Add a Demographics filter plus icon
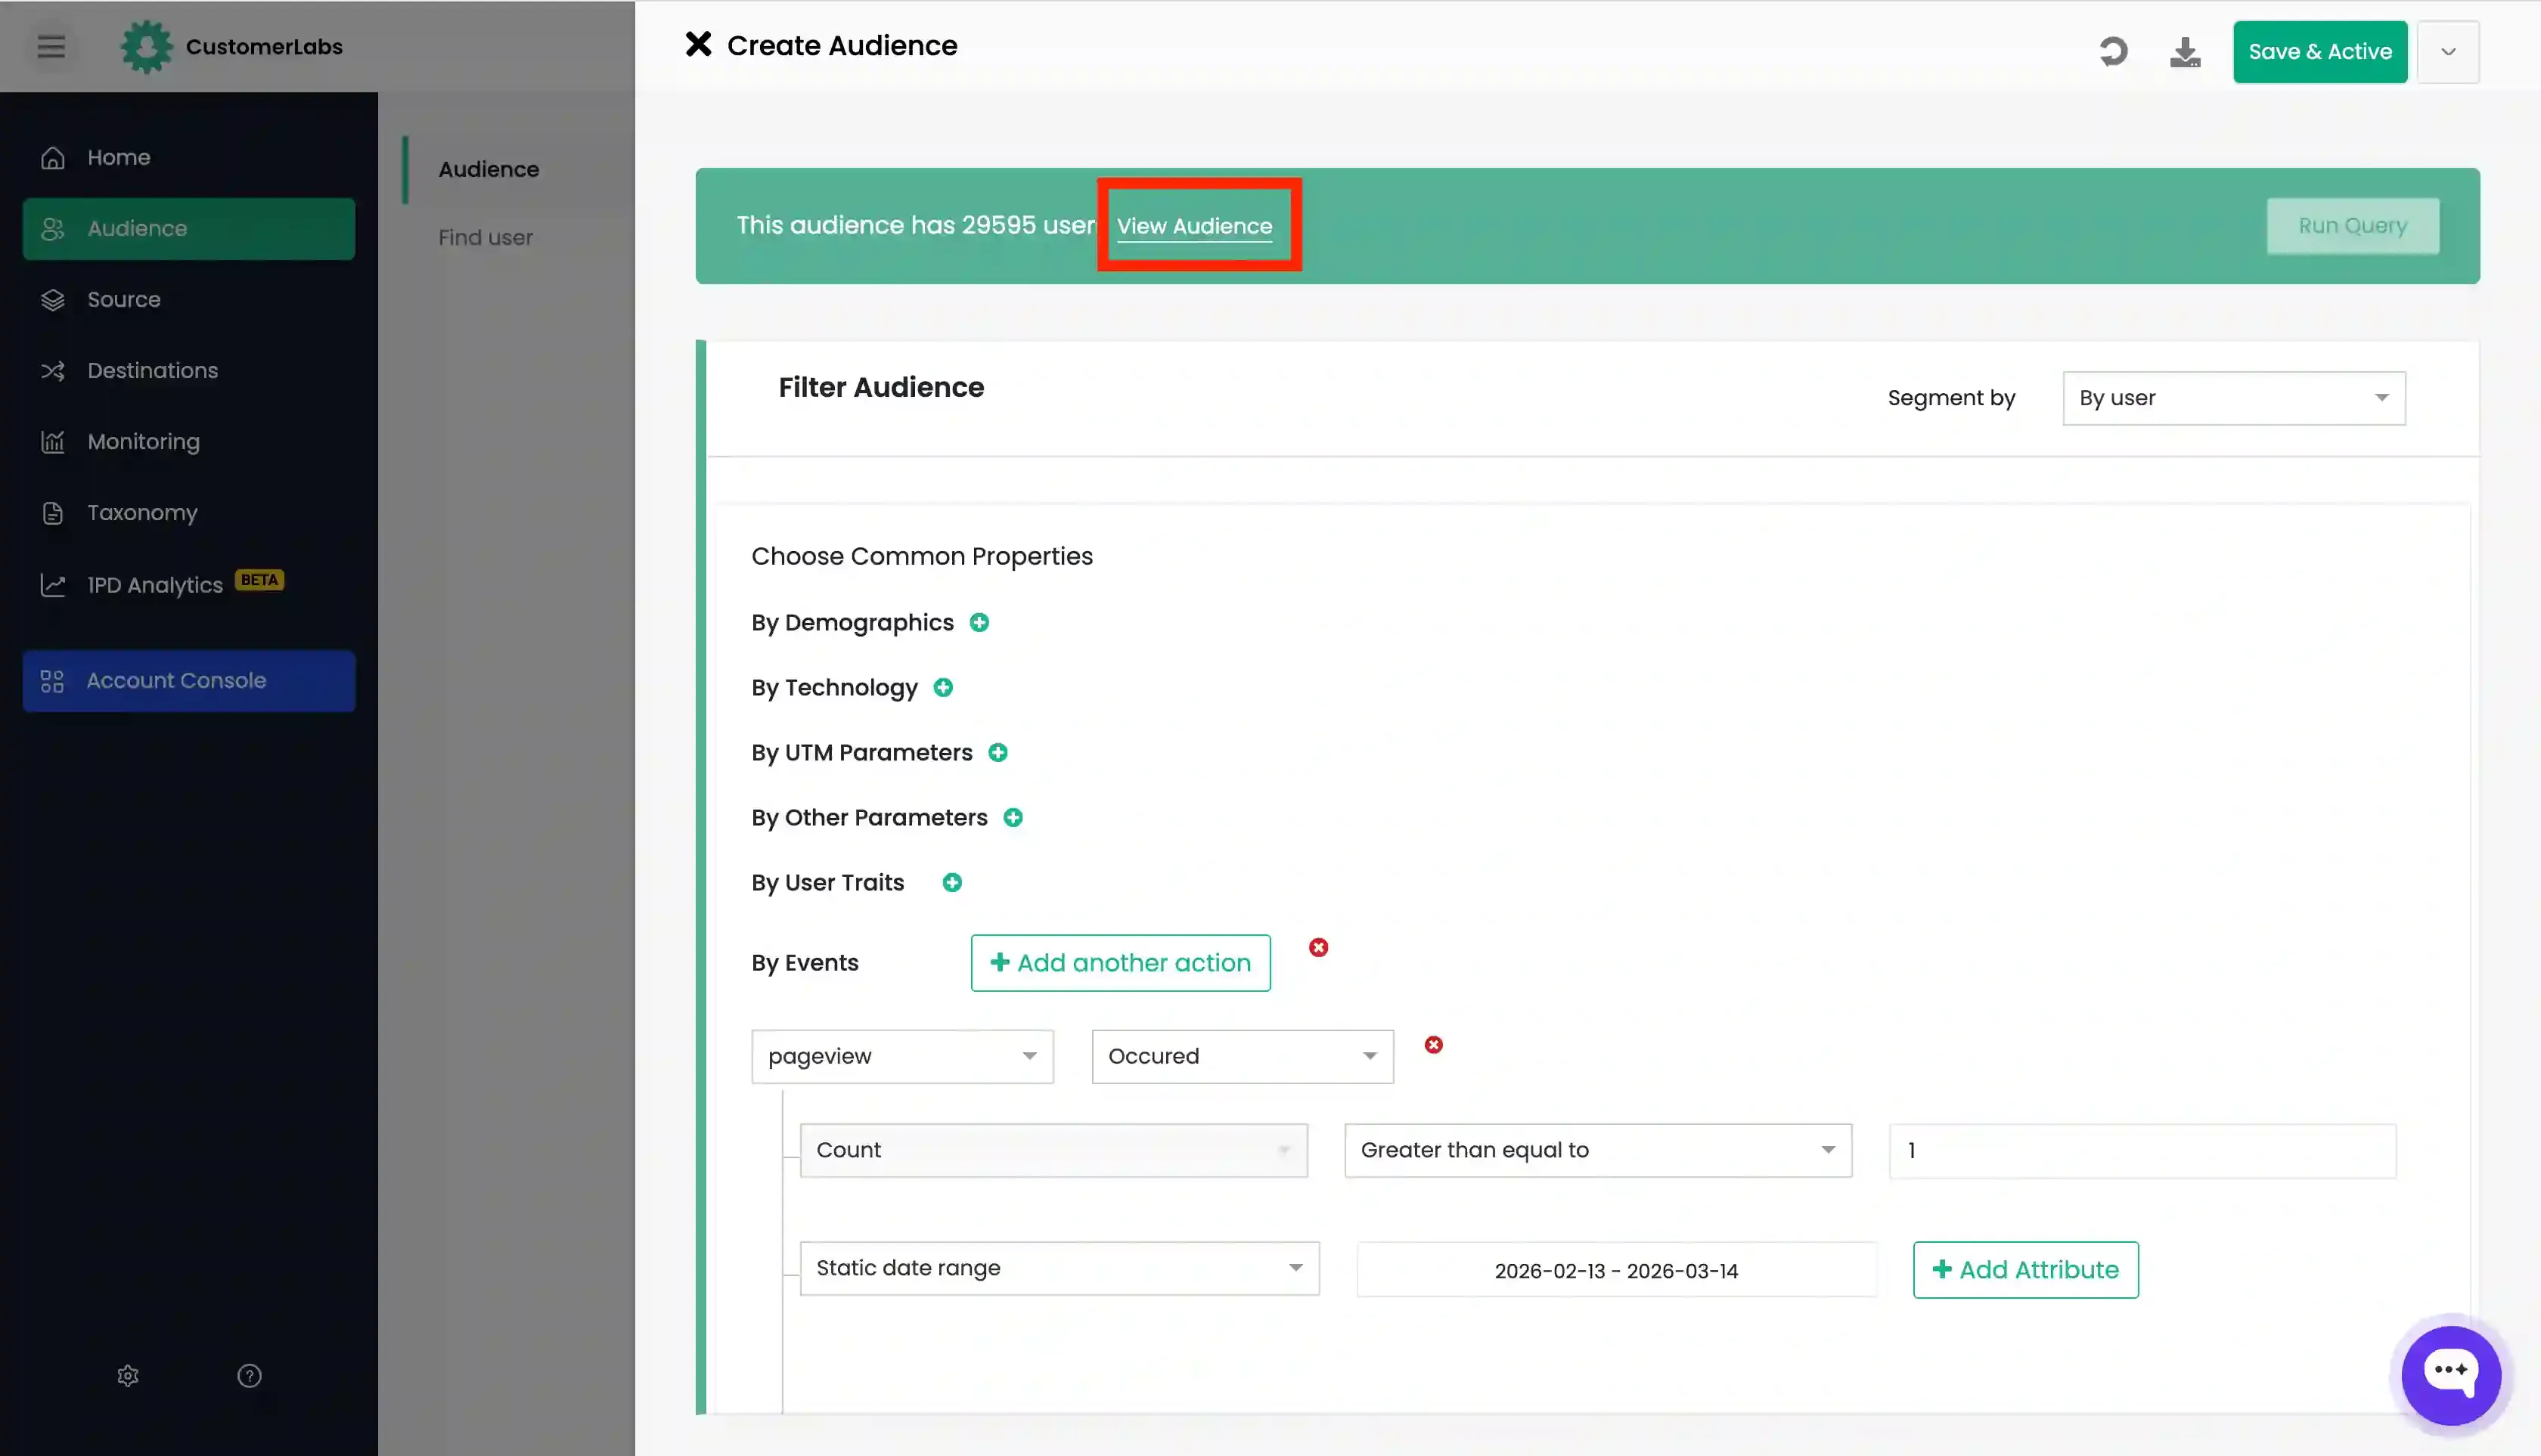The width and height of the screenshot is (2541, 1456). (x=979, y=622)
